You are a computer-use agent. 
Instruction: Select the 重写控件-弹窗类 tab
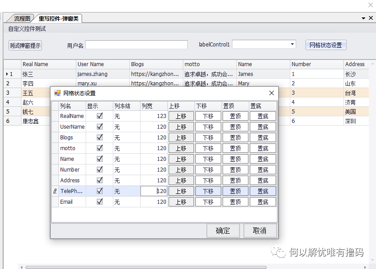tap(58, 18)
